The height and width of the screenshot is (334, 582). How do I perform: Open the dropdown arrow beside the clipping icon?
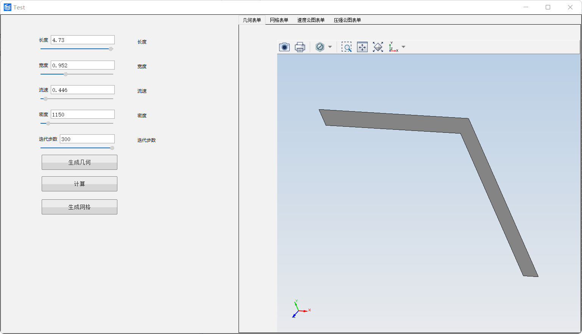click(x=330, y=47)
